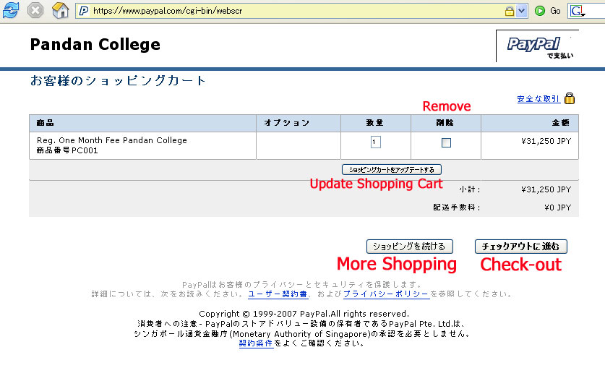605x368 pixels.
Task: Click the browser refresh icon
Action: [10, 10]
